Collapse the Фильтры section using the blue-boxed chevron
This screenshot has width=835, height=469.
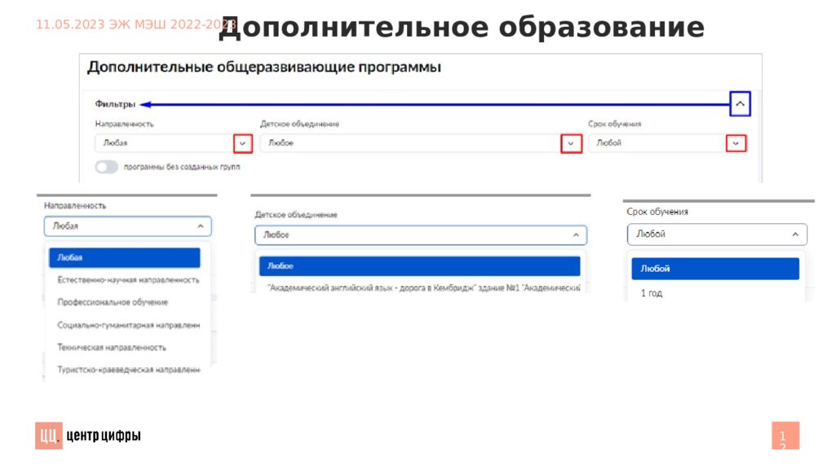click(x=739, y=104)
